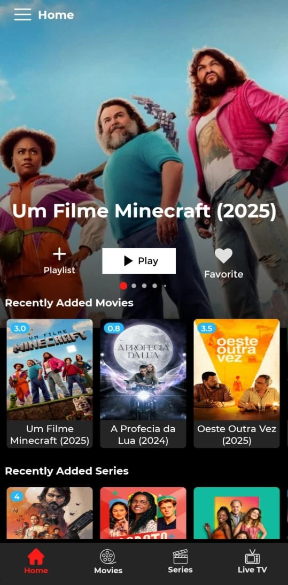Viewport: 288px width, 585px height.
Task: Open Oeste Outra Vez movie poster
Action: coord(237,370)
